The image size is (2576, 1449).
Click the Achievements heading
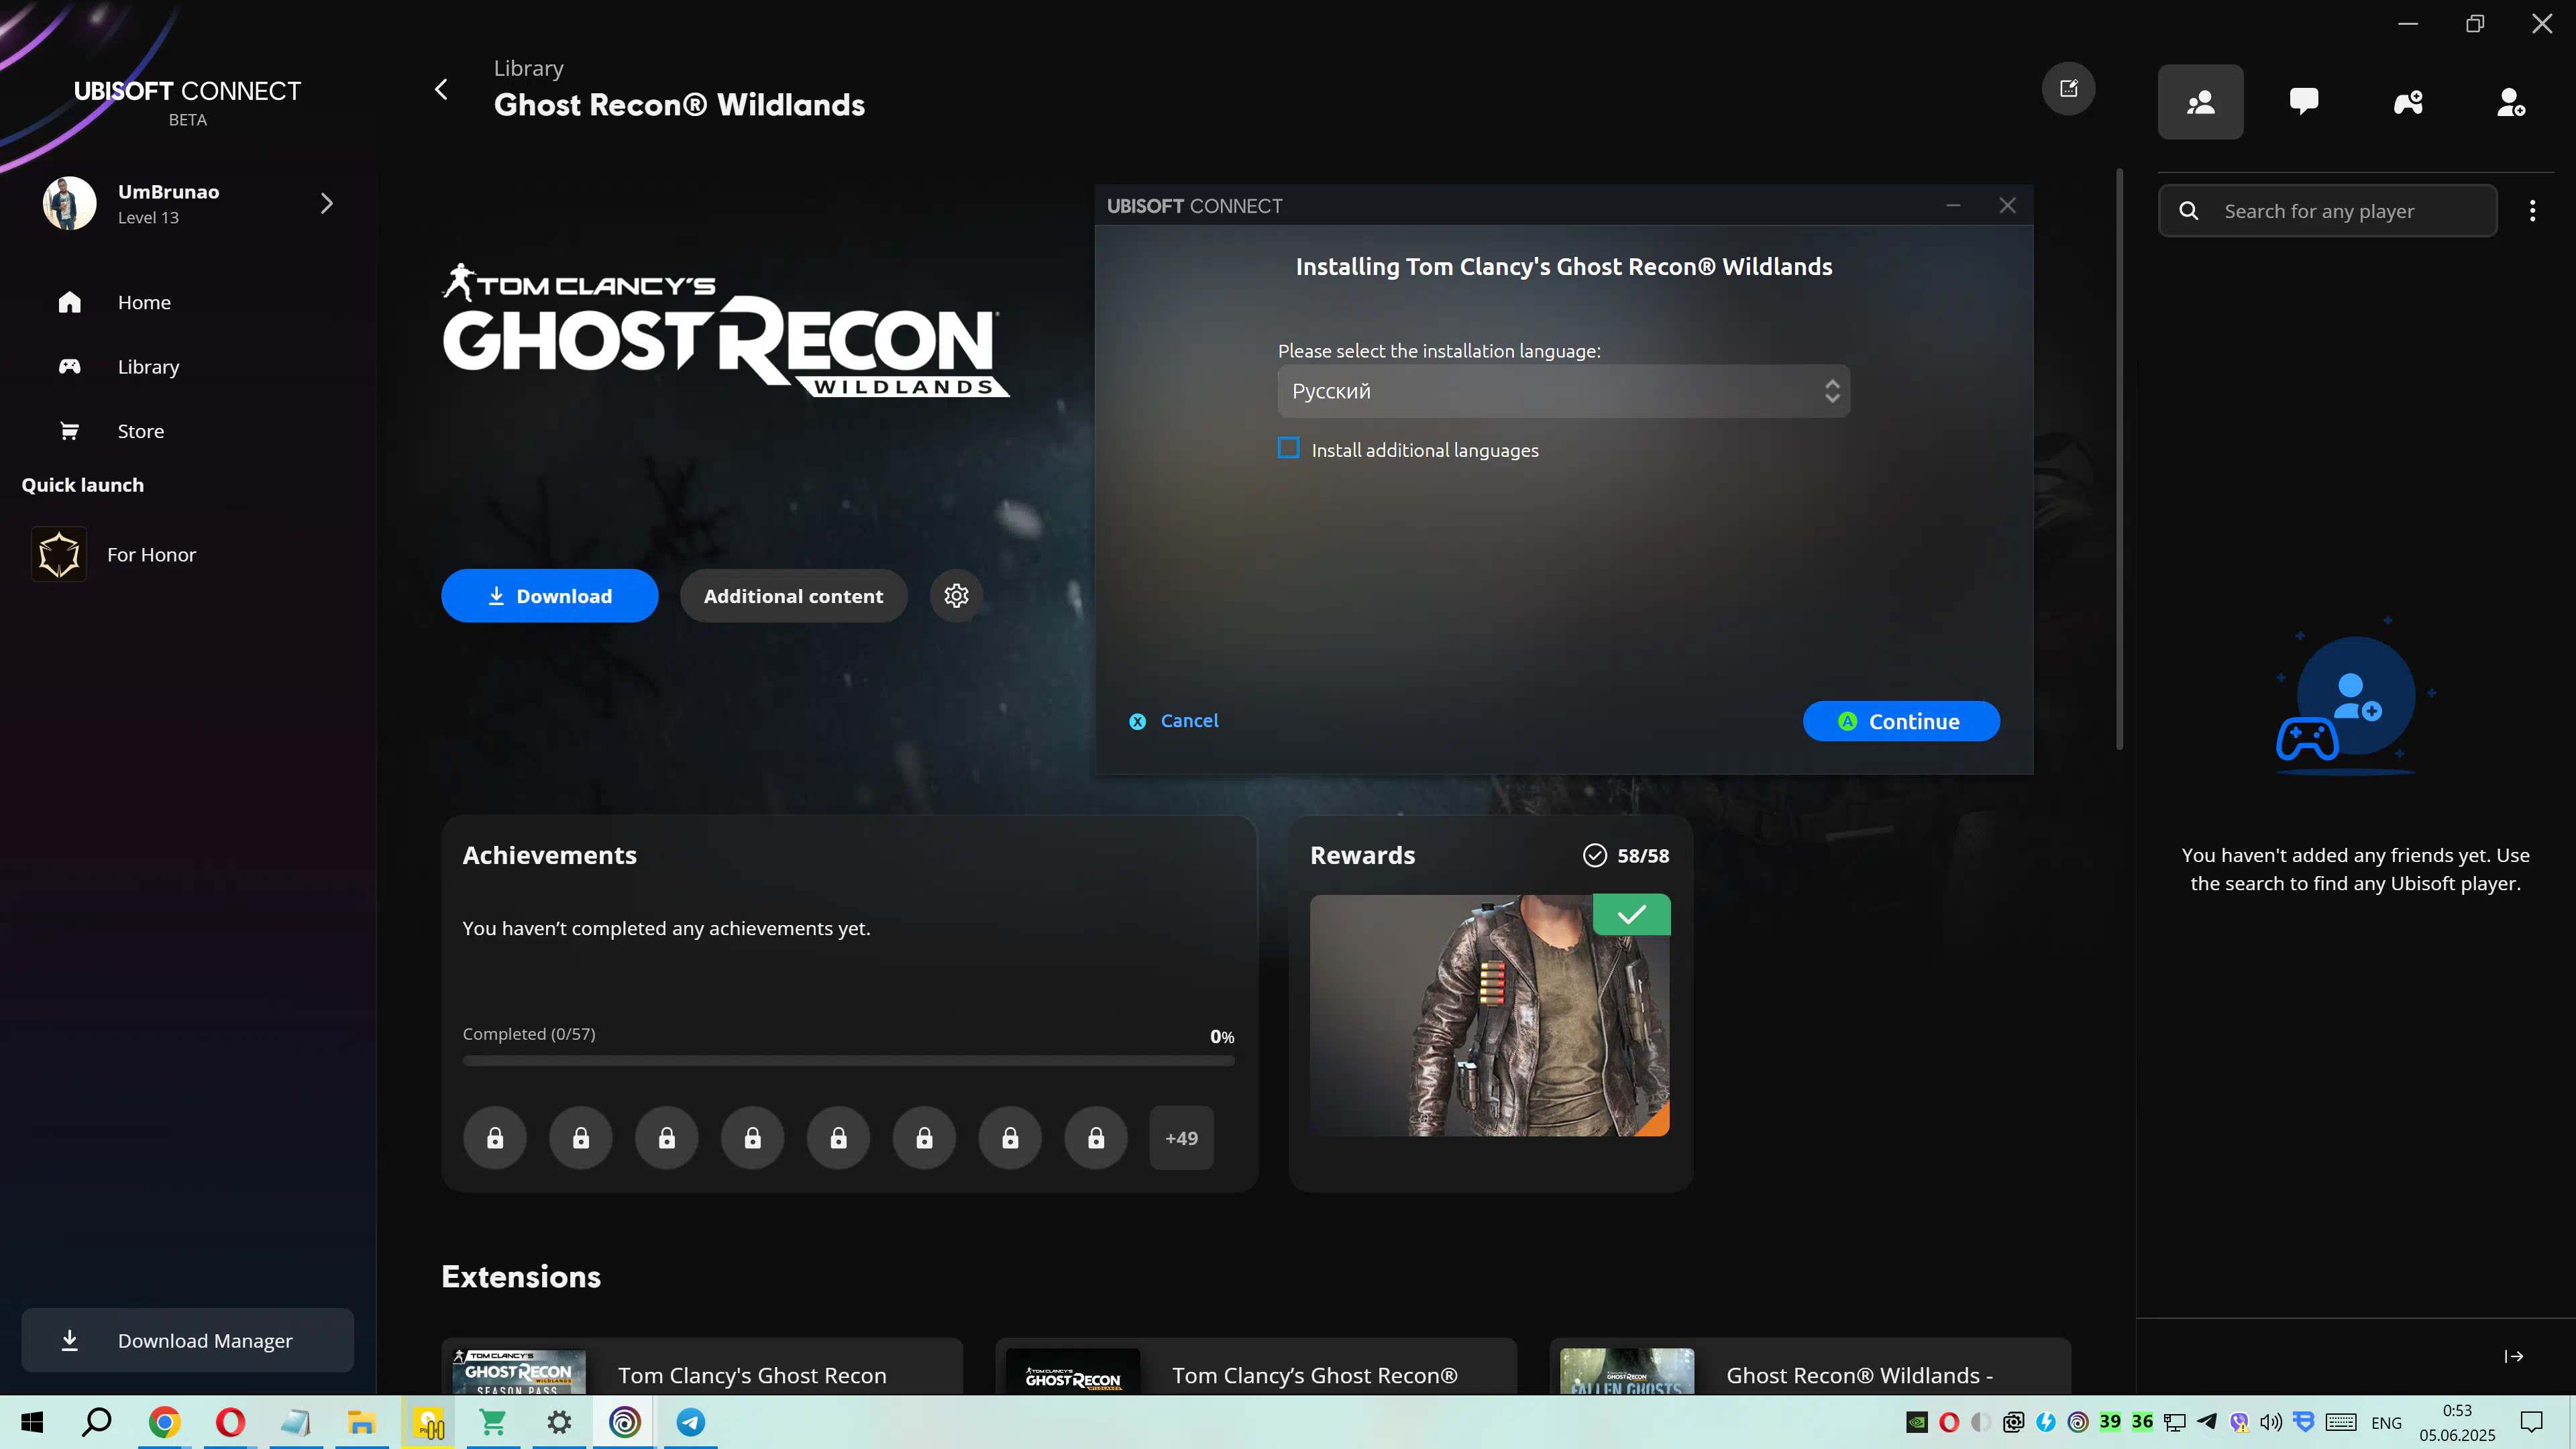(549, 856)
